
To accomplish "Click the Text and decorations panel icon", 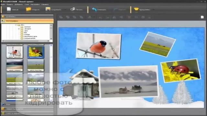I will pos(3,113).
